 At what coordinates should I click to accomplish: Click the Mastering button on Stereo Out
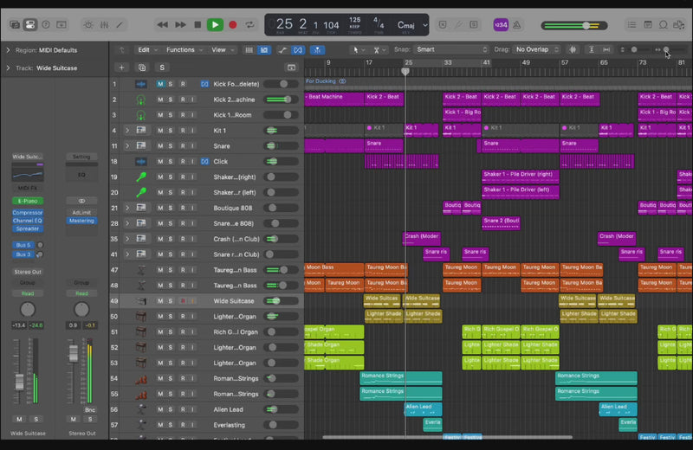[x=81, y=221]
